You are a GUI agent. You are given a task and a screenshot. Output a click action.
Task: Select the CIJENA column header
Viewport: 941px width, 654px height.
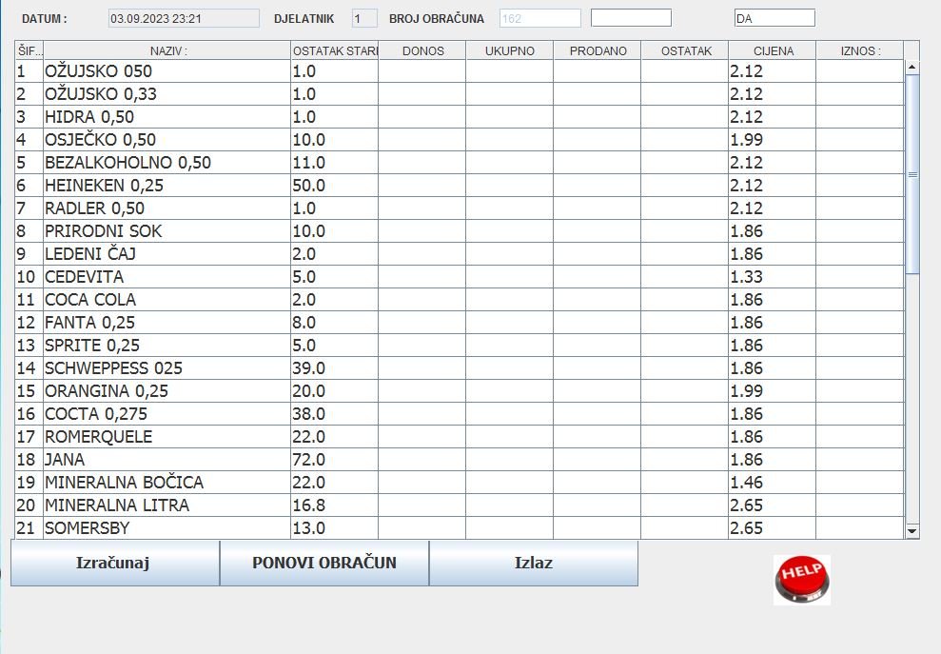point(773,50)
